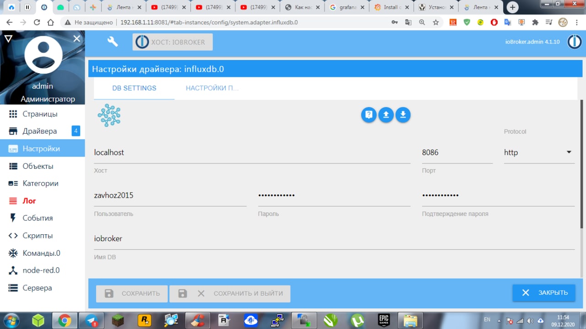Click the browser home icon
Viewport: 586px width, 329px height.
51,22
